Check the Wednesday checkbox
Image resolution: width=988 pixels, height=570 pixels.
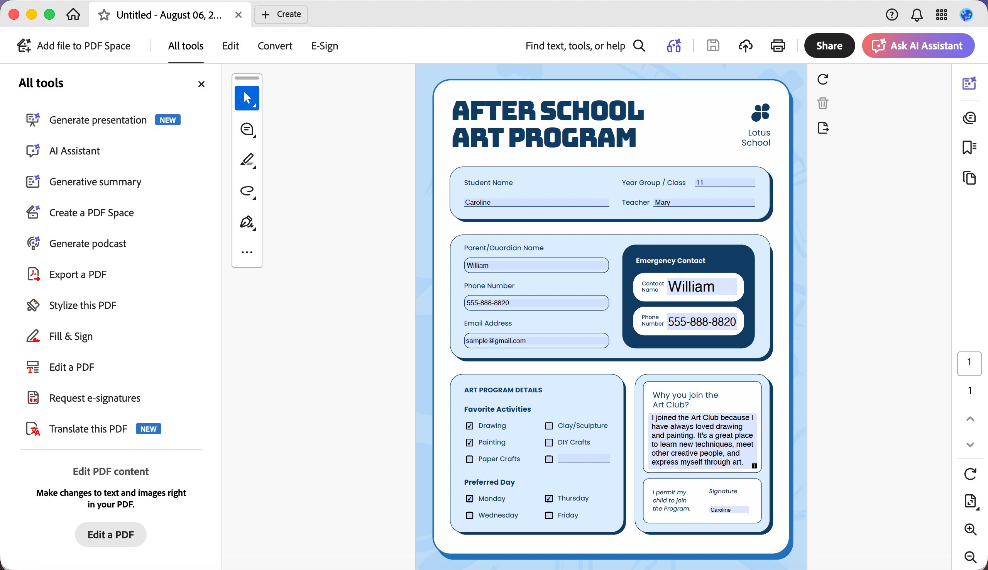469,515
